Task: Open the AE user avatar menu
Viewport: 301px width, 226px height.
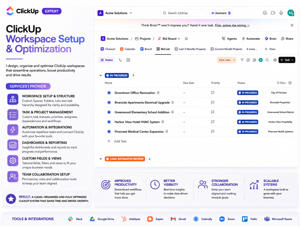Action: [291, 13]
